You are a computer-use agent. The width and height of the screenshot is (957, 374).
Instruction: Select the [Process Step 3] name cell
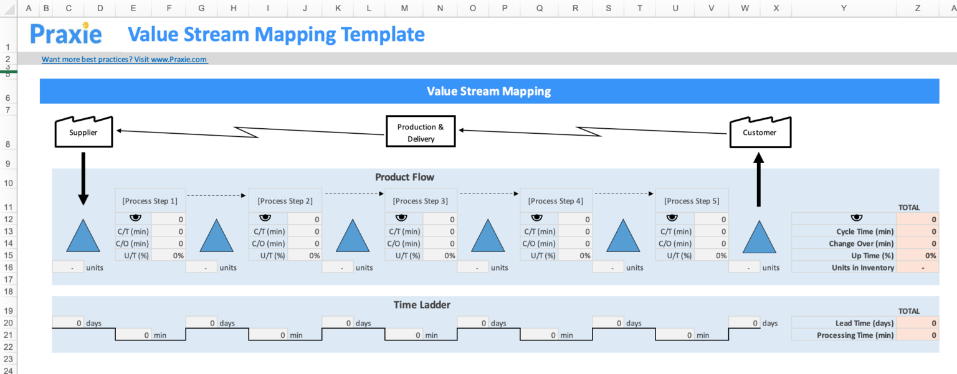[421, 200]
